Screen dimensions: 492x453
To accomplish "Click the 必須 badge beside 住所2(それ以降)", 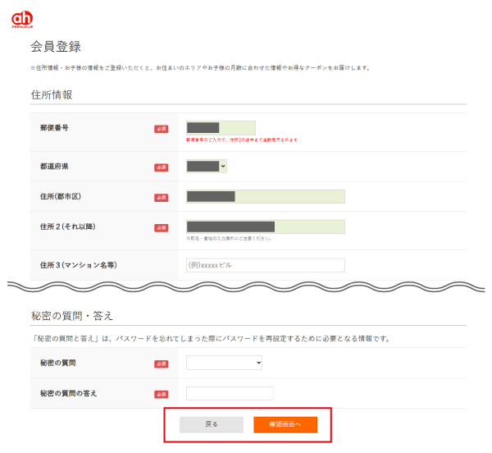I will pos(161,228).
